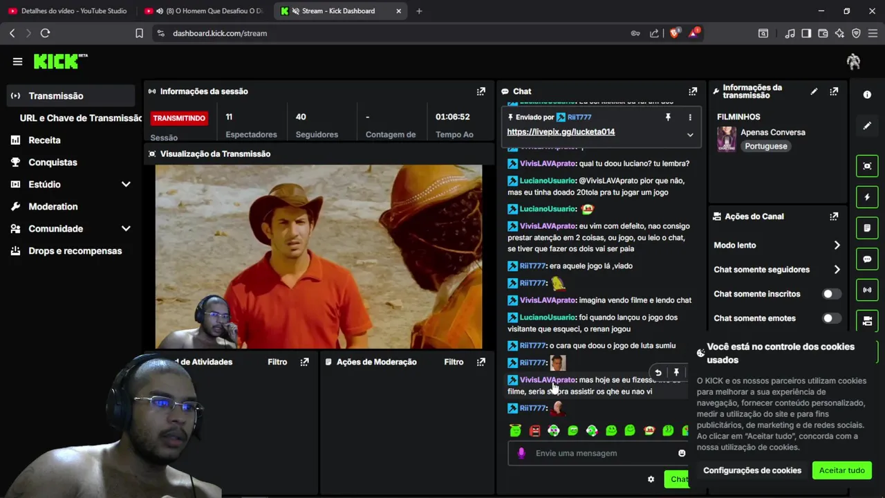Open Chat somente seguidores options arrow

tap(837, 270)
